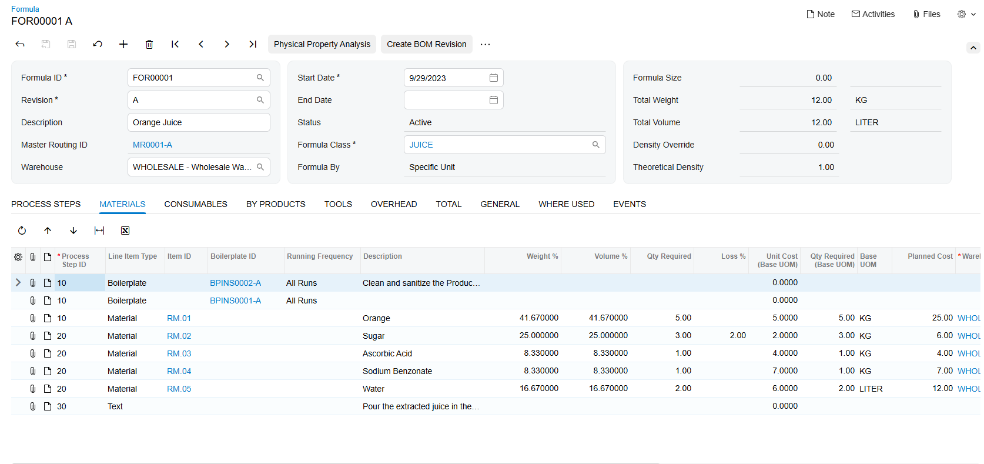Open the RM.03 item link

tap(179, 353)
